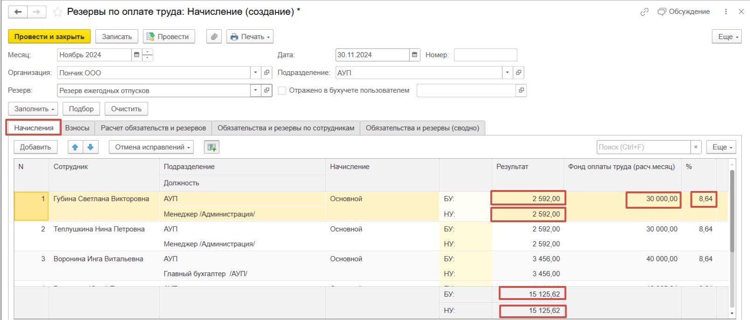The image size is (750, 320).
Task: Click the Подбор button
Action: tap(81, 109)
